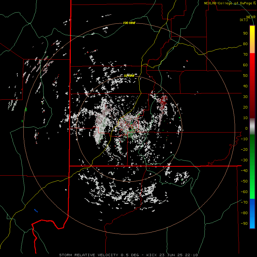
Task: Click the -30 value on the velocity scale
Action: [x=244, y=160]
